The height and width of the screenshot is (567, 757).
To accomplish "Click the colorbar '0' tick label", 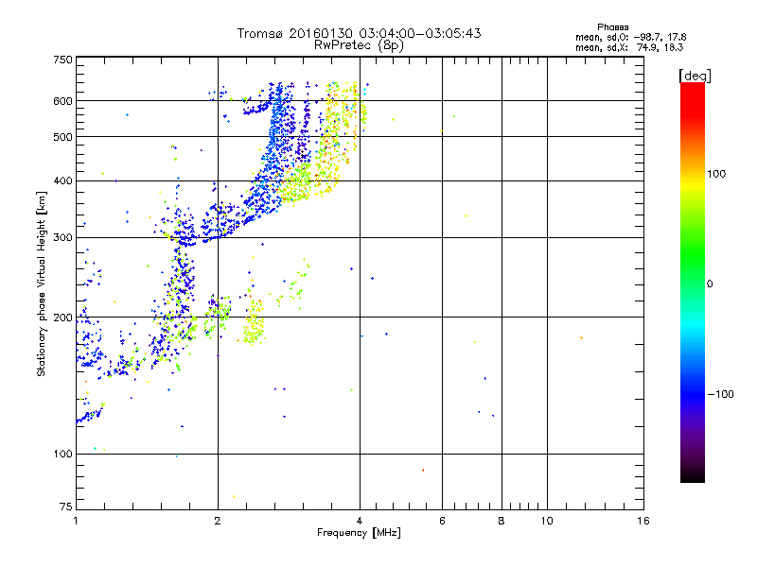I will (x=710, y=284).
